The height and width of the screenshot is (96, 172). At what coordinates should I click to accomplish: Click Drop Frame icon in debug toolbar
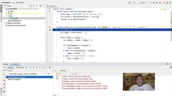tap(43, 67)
